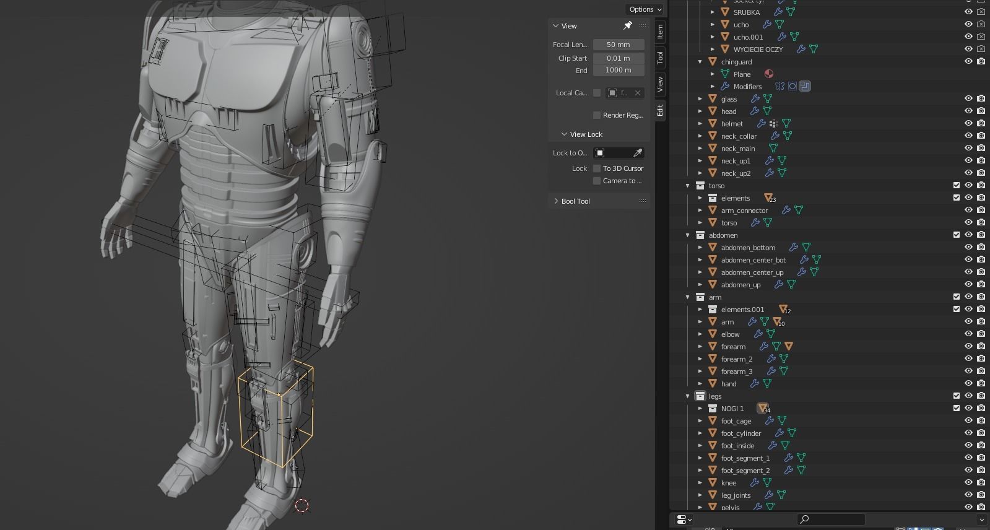Select the View sidebar tab
The width and height of the screenshot is (990, 530).
tap(660, 84)
